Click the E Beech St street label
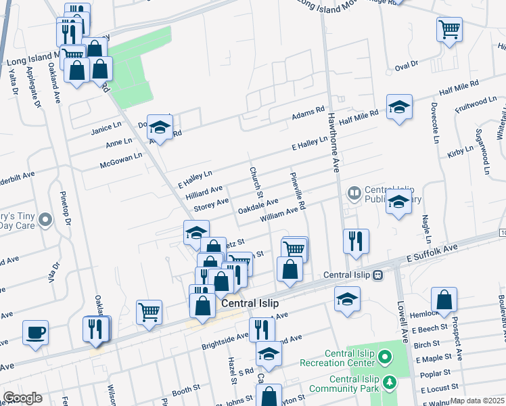 [x=430, y=330]
